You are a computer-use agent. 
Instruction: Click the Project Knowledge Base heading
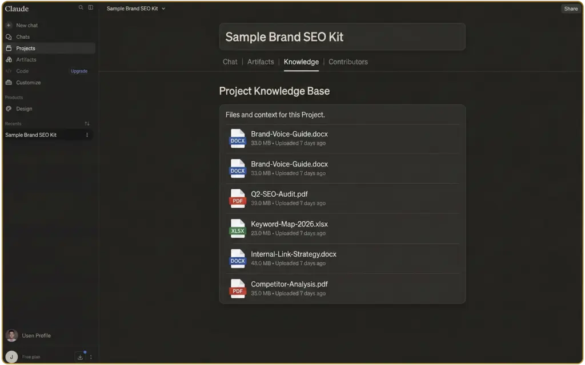(x=274, y=91)
